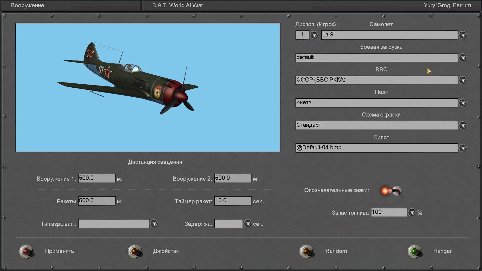Open the Схема окраски dropdown arrow
Image resolution: width=482 pixels, height=271 pixels.
[x=463, y=125]
